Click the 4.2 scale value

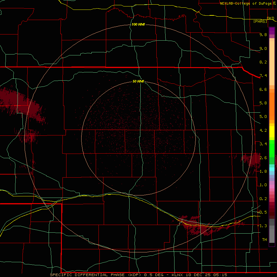(x=263, y=130)
